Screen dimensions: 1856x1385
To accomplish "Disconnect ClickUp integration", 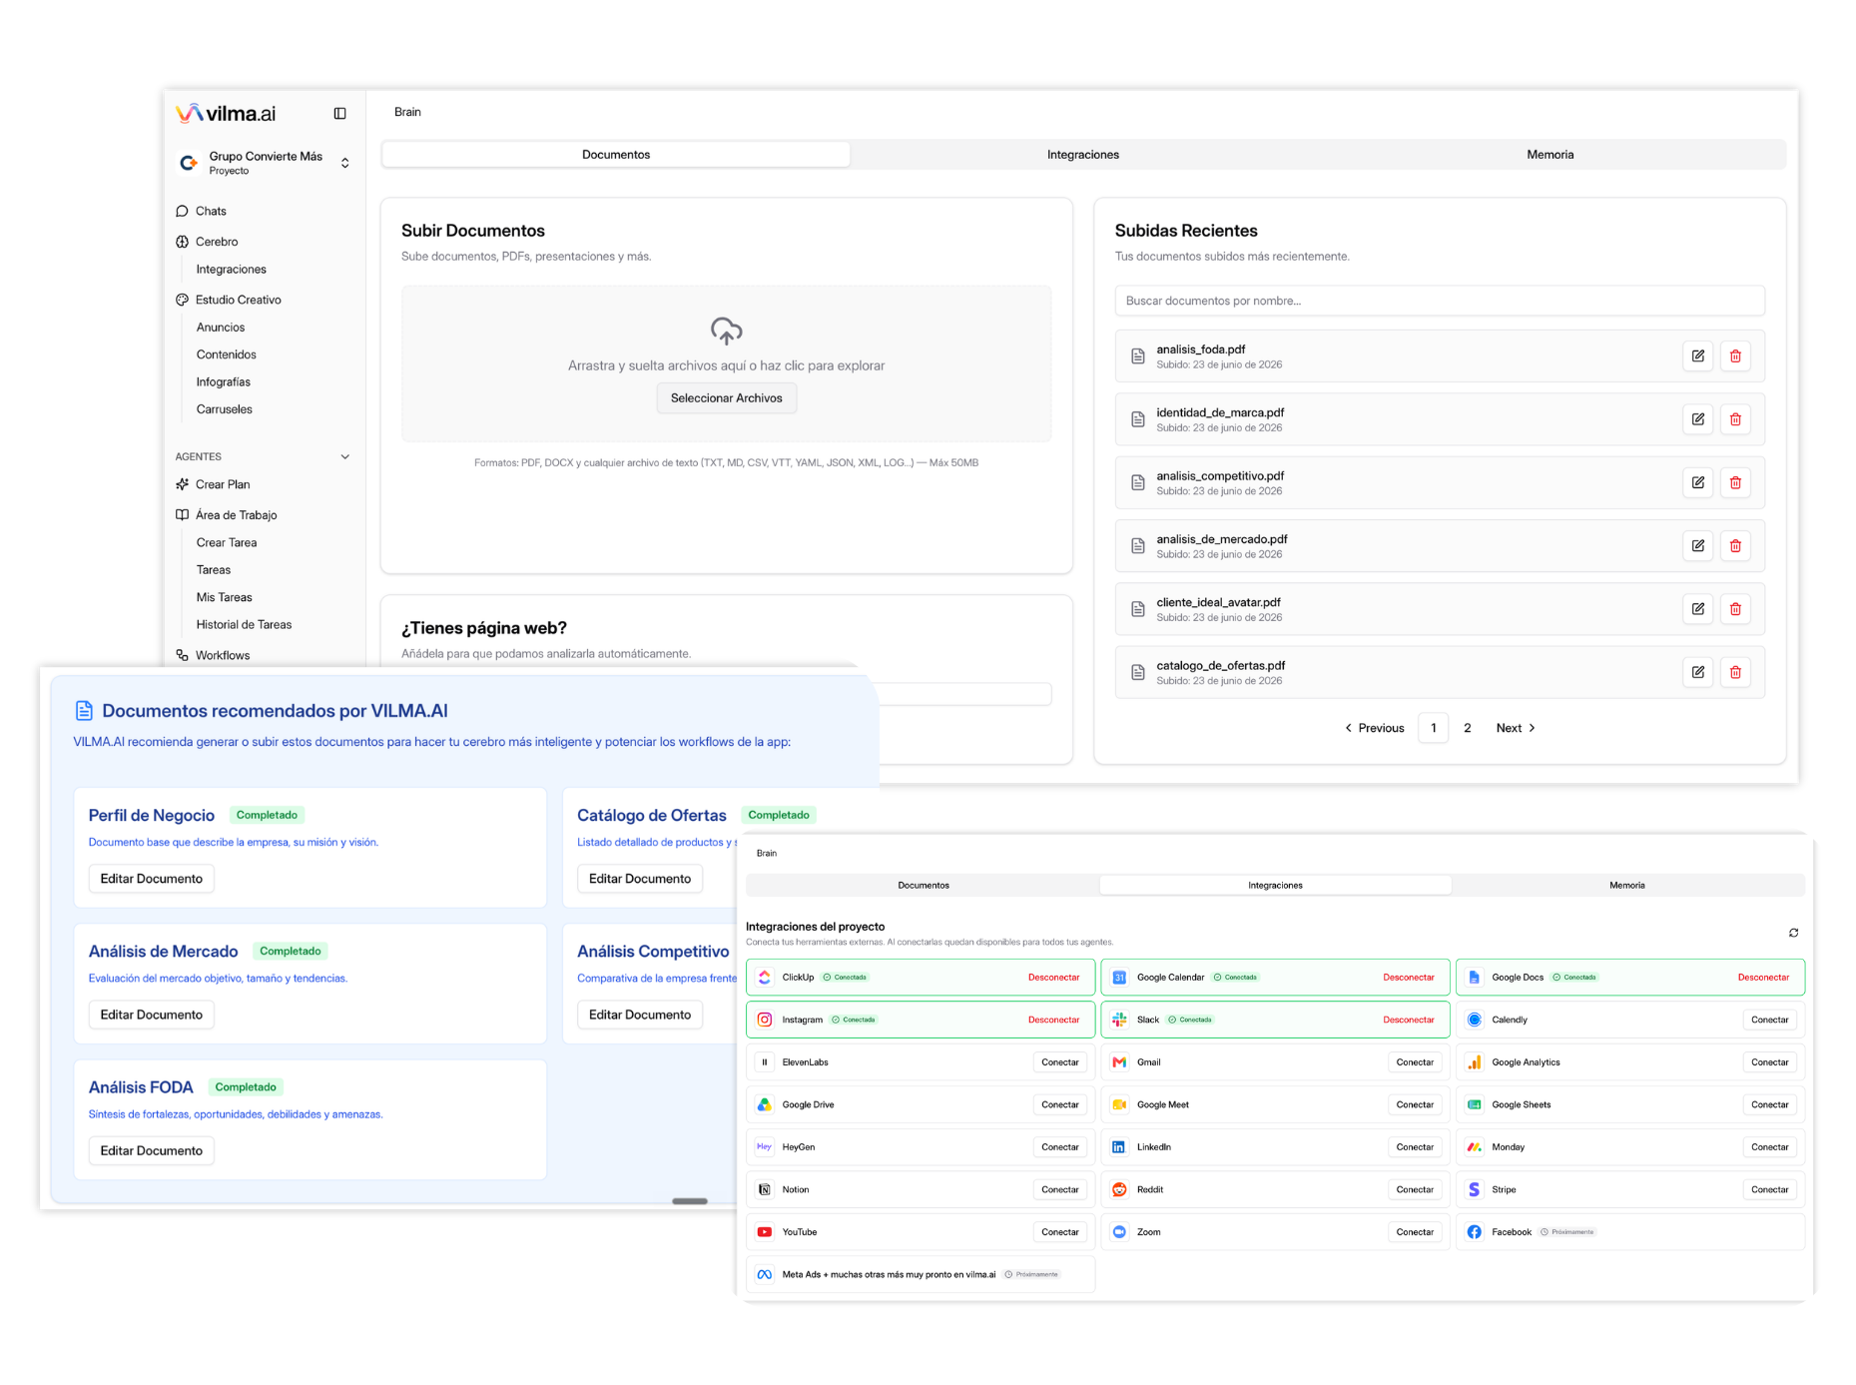I will [1054, 978].
